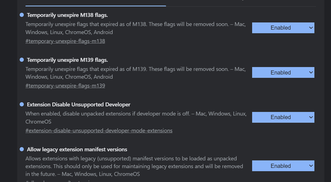This screenshot has width=331, height=182.
Task: Click description about legacy manifest versions
Action: [134, 166]
